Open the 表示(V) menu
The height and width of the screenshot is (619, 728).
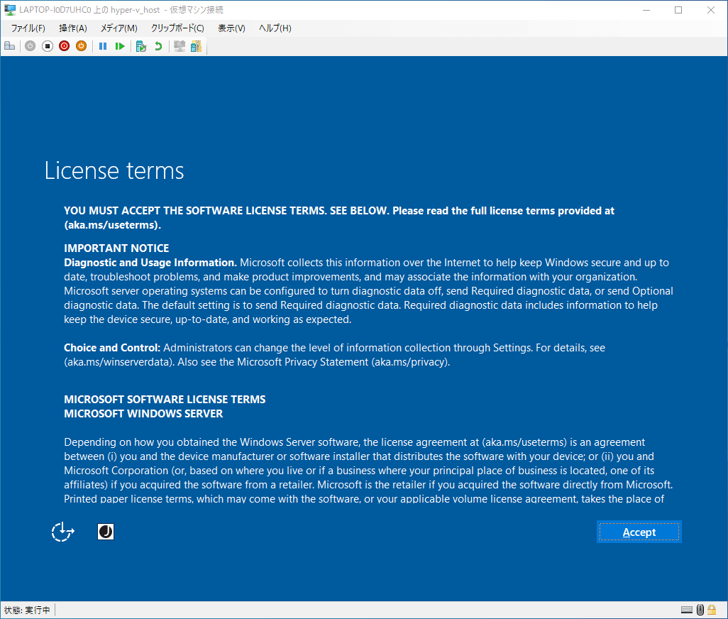(232, 28)
